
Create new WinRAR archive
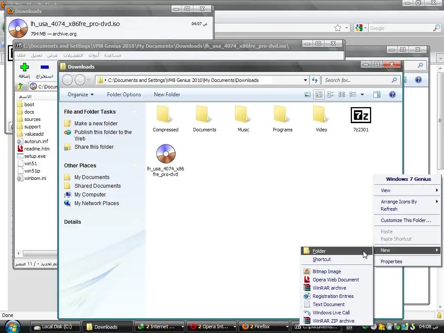click(336, 288)
